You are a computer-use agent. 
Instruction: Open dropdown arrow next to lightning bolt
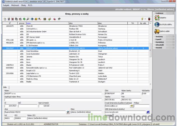145,19
